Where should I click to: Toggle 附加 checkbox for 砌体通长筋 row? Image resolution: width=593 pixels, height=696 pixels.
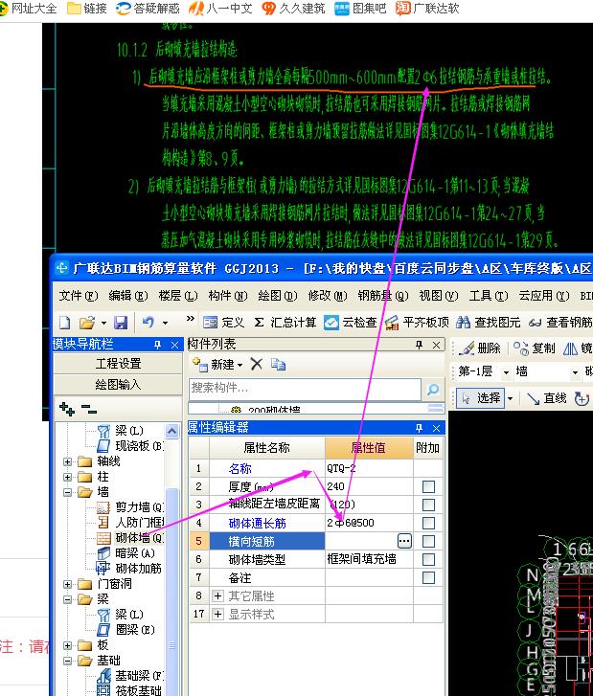(x=428, y=523)
